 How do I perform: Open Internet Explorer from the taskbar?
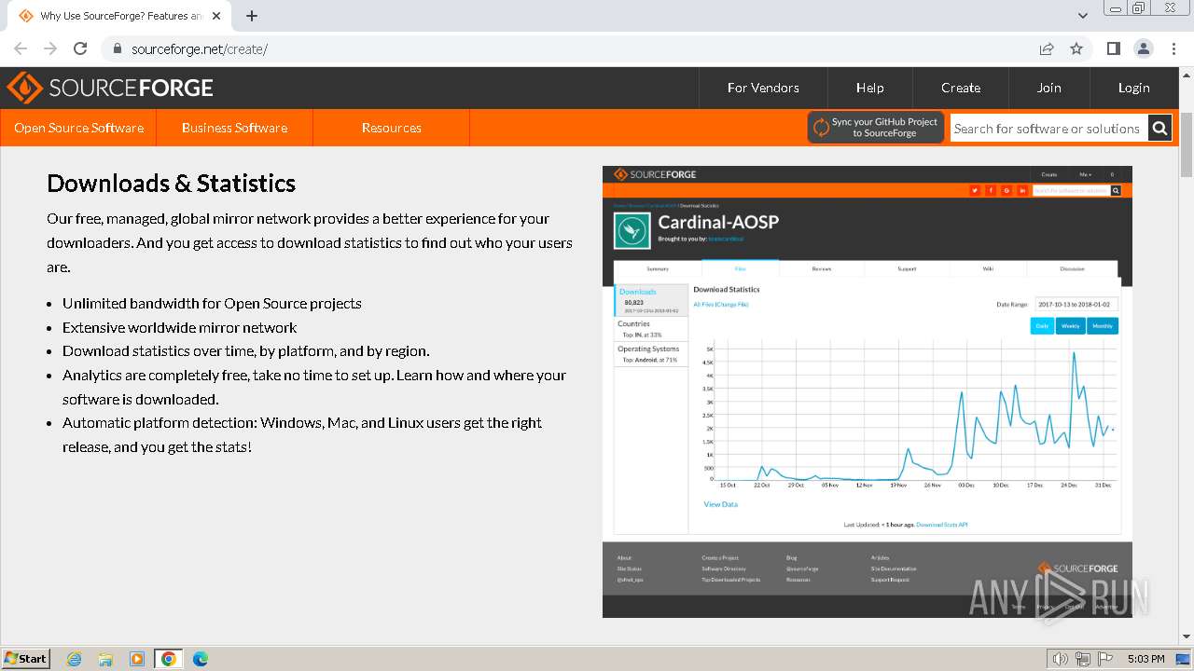point(75,659)
